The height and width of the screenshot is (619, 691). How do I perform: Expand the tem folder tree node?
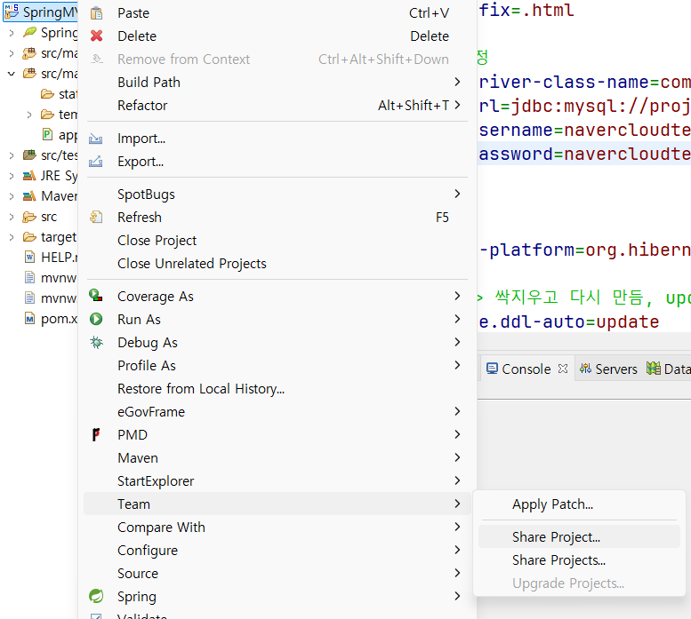coord(29,115)
